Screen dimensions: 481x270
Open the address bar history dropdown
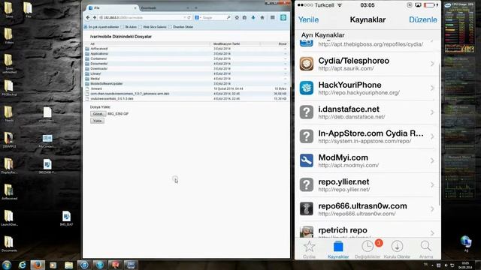coord(185,18)
